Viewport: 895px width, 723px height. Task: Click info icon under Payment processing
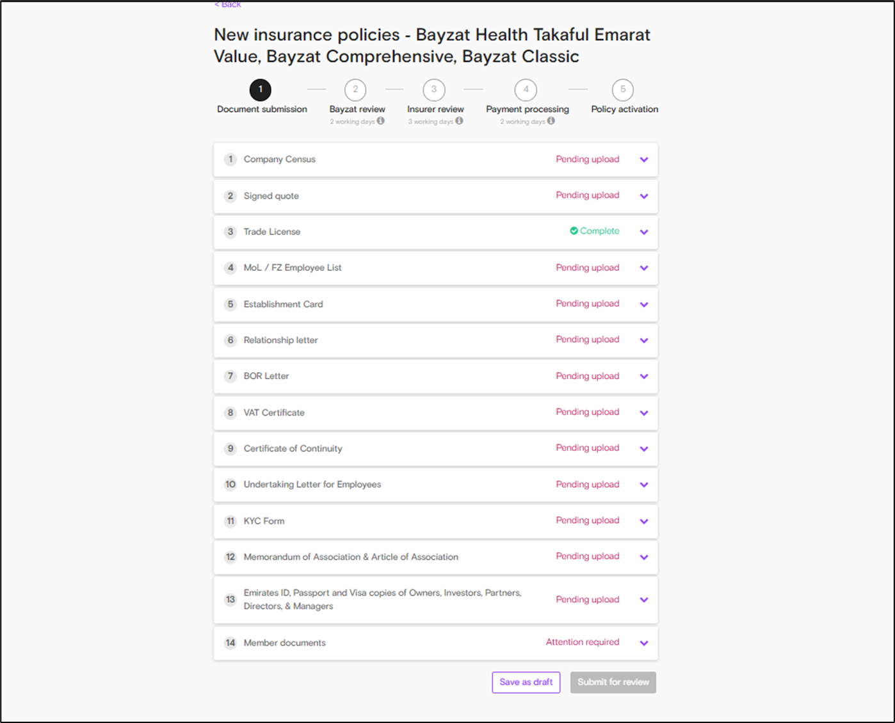[x=551, y=121]
